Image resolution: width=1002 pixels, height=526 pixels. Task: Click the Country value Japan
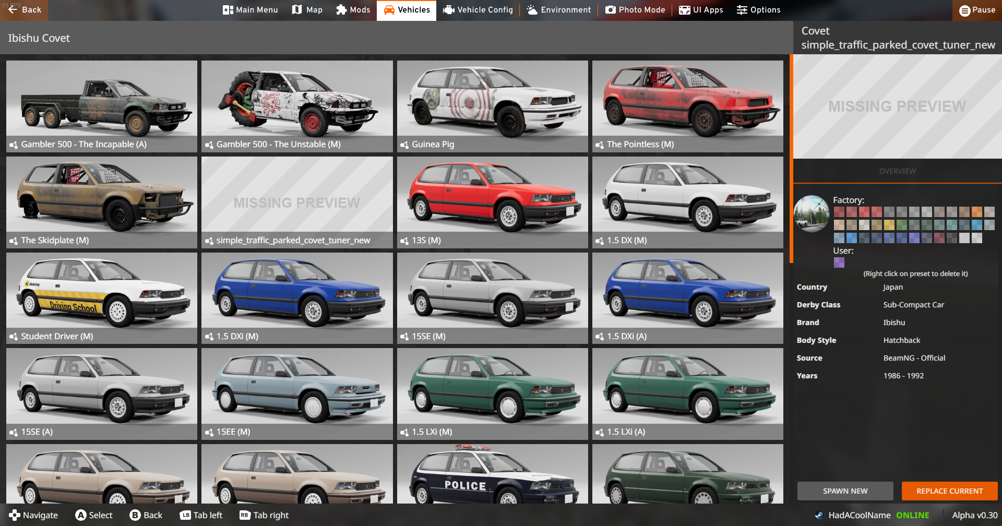893,287
